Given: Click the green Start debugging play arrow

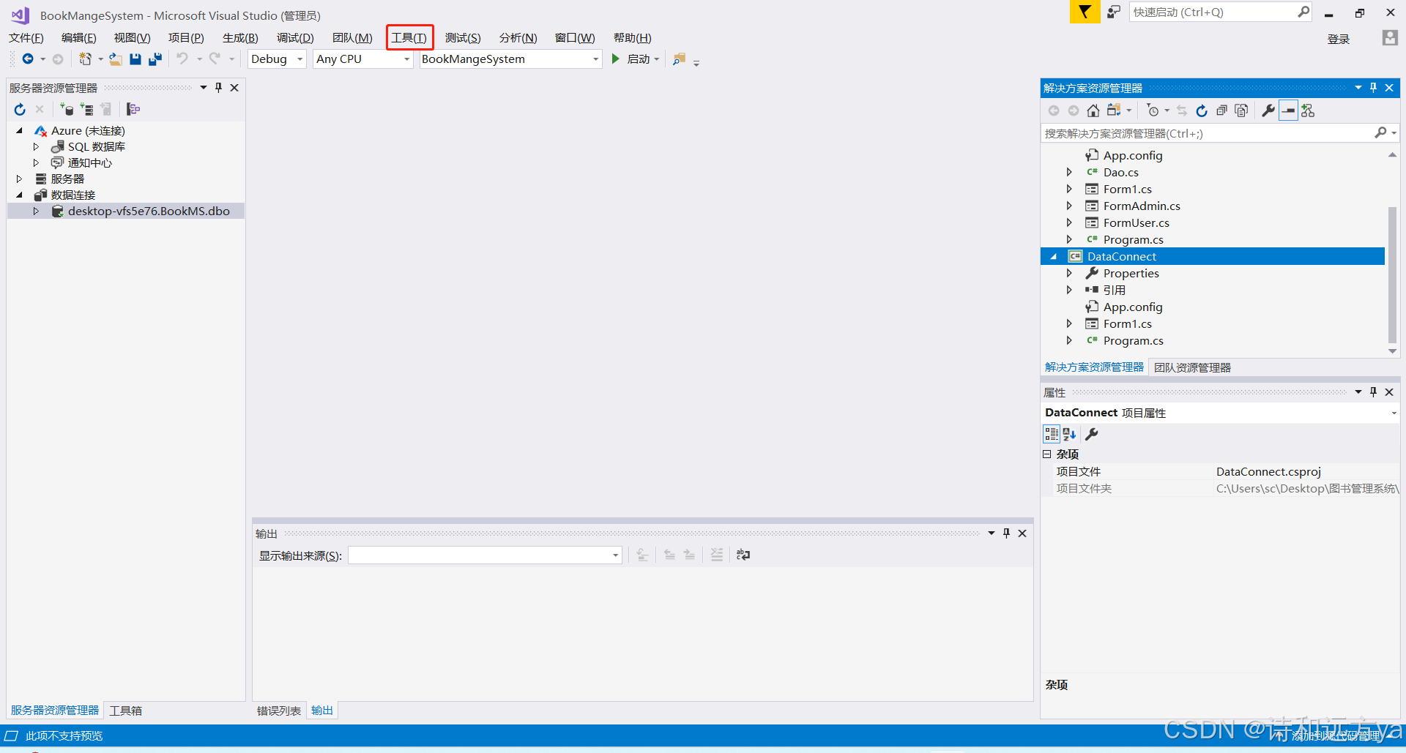Looking at the screenshot, I should [x=616, y=59].
